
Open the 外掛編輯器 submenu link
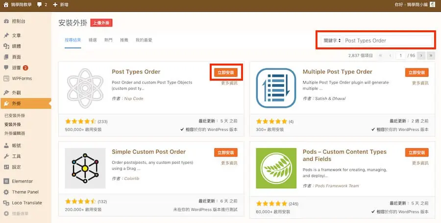tap(15, 133)
